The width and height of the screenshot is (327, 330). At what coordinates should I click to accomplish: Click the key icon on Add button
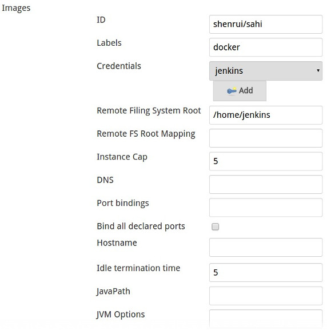pyautogui.click(x=232, y=91)
